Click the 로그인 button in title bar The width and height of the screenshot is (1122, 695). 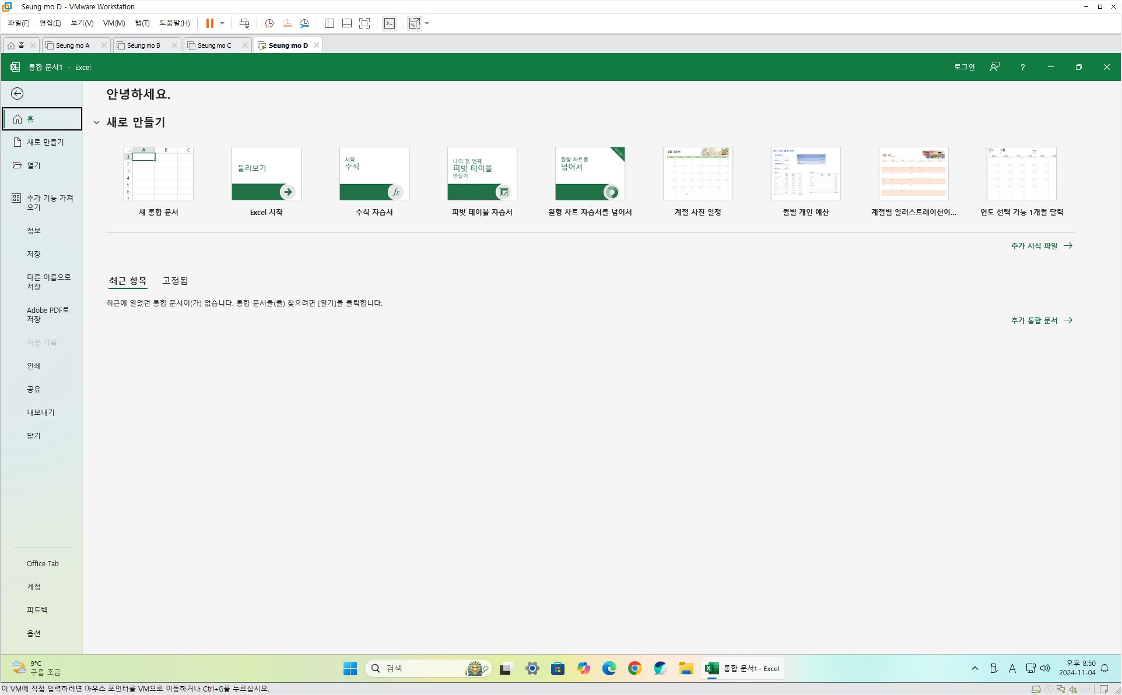pyautogui.click(x=964, y=67)
